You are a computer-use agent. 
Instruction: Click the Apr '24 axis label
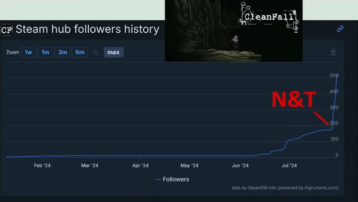[x=141, y=166]
